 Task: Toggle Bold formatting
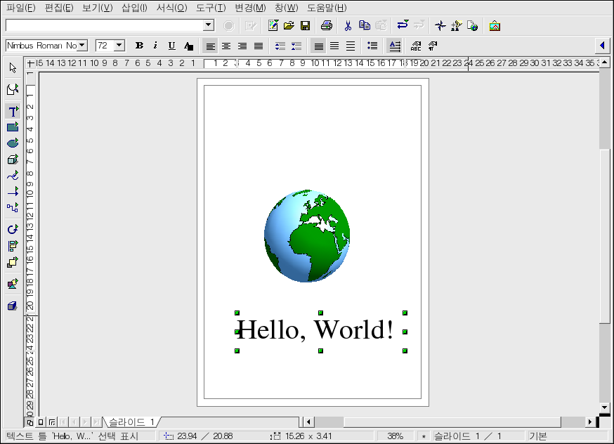click(x=139, y=46)
